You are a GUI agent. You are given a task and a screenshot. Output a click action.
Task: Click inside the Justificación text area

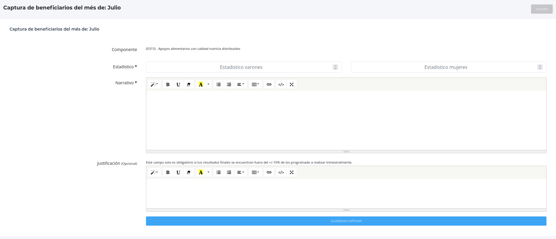(346, 194)
